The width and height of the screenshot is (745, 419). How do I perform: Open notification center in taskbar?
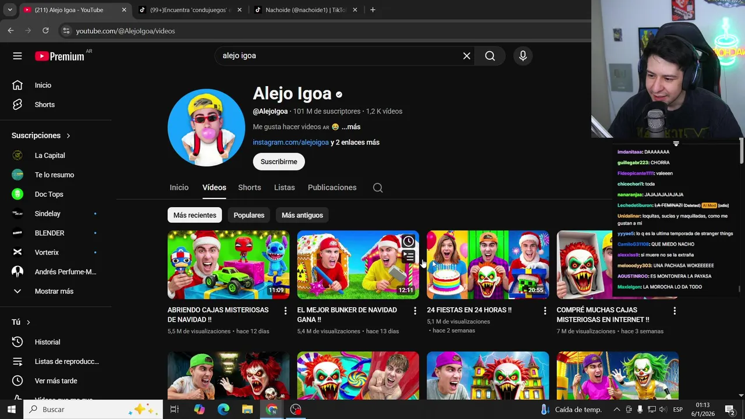(729, 409)
